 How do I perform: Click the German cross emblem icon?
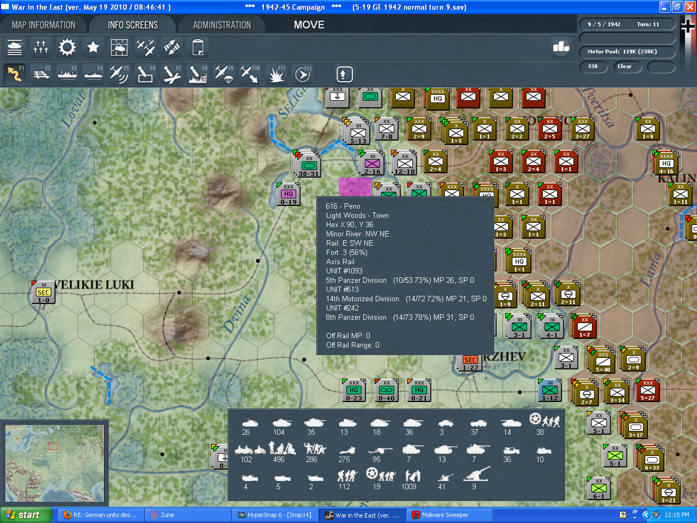click(688, 26)
